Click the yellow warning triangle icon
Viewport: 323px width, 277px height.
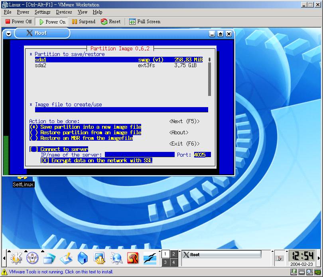[4, 272]
